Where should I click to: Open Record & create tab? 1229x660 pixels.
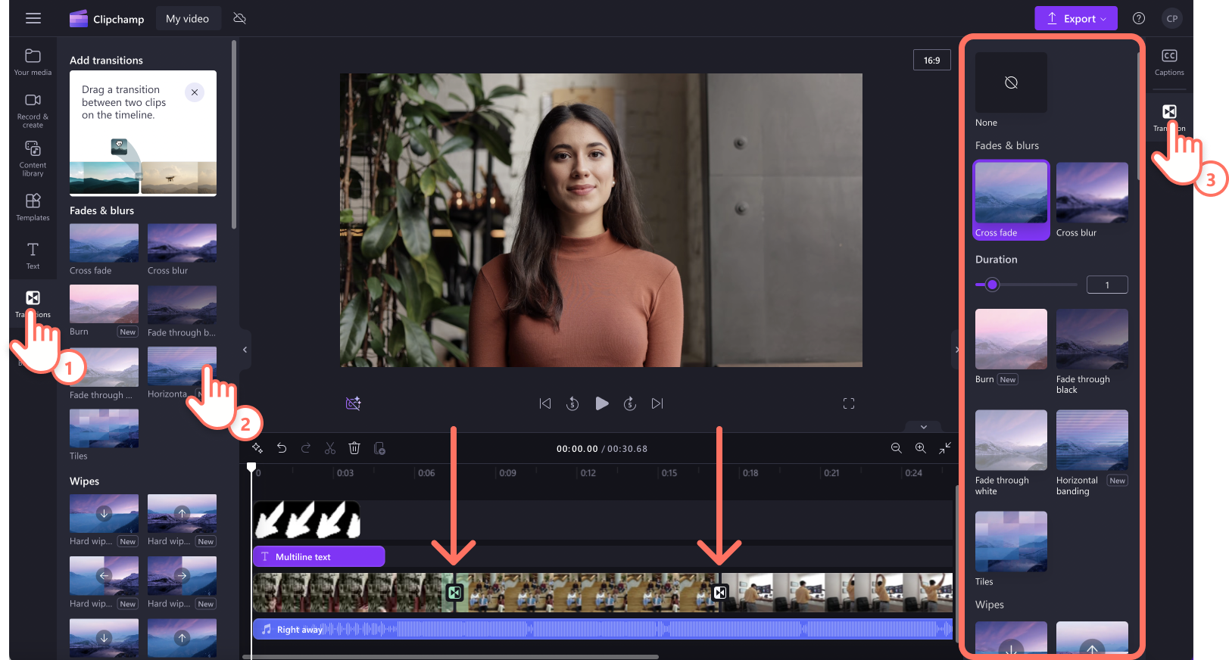(x=33, y=111)
